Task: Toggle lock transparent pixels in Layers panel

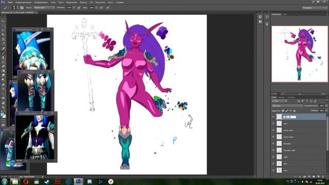Action: pyautogui.click(x=283, y=110)
